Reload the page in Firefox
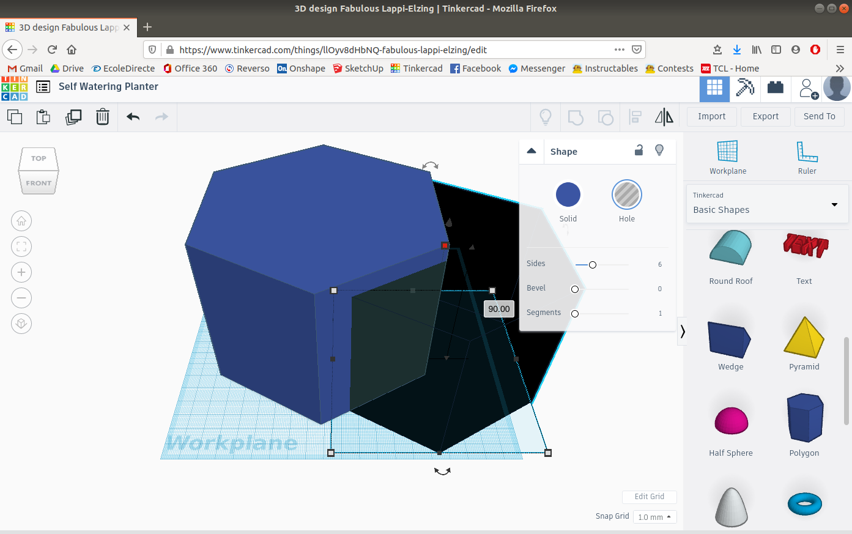The width and height of the screenshot is (852, 534). (52, 50)
